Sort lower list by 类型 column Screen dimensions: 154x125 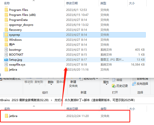click(103, 108)
